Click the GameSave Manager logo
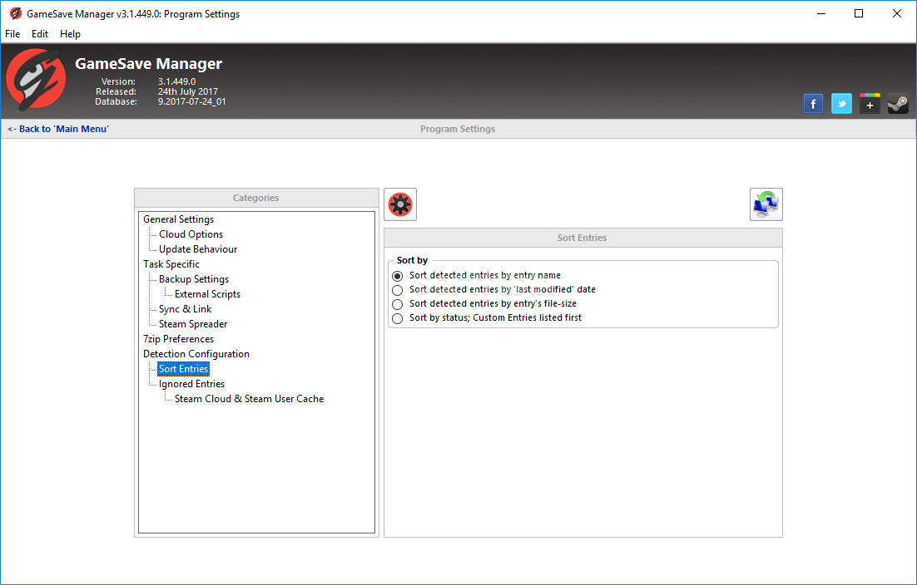Viewport: 917px width, 585px height. (x=36, y=80)
